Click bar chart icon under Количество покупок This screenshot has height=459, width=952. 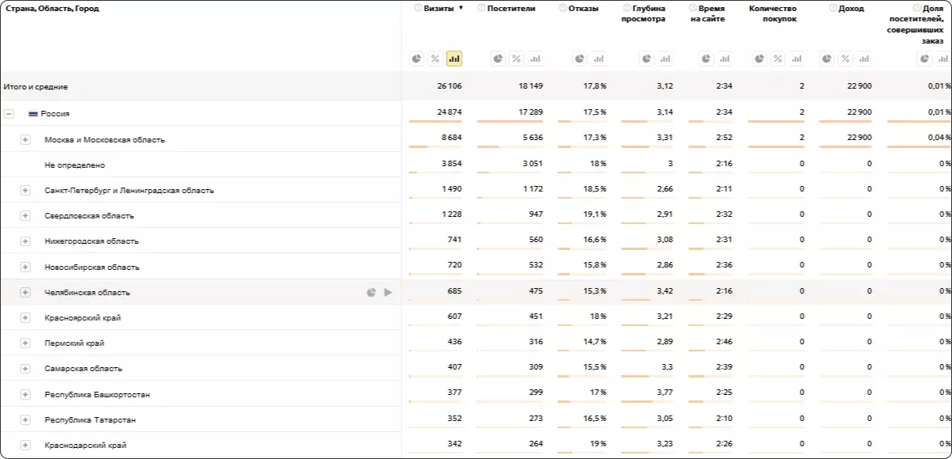coord(796,59)
